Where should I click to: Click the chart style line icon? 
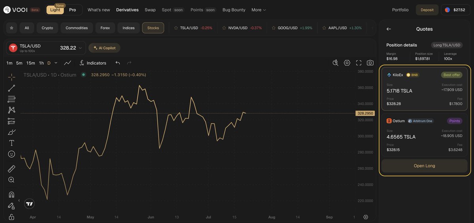[68, 63]
